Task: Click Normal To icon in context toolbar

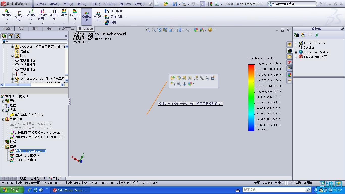Action: pyautogui.click(x=184, y=84)
